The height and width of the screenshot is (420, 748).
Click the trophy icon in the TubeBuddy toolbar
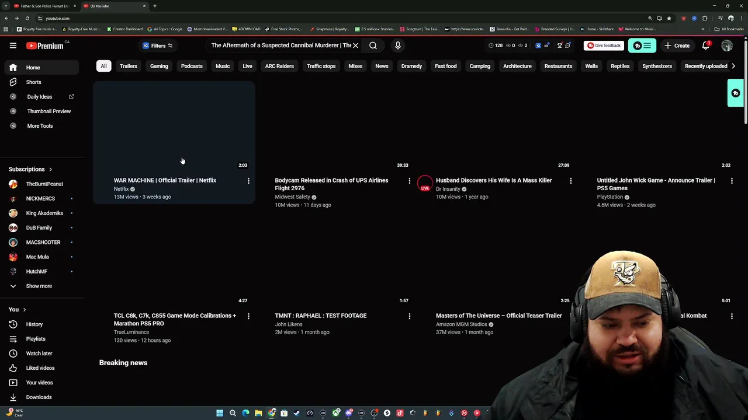coord(560,45)
